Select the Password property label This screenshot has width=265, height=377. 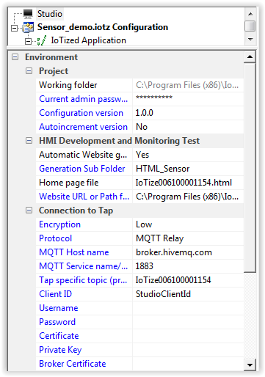pos(57,322)
